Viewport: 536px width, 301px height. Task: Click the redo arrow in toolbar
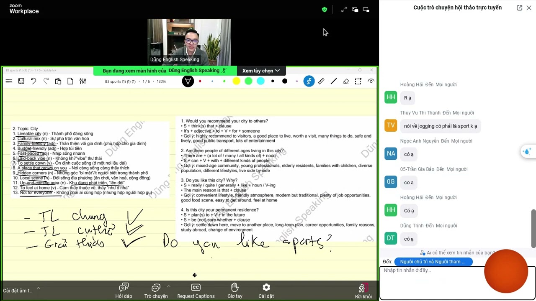46,81
